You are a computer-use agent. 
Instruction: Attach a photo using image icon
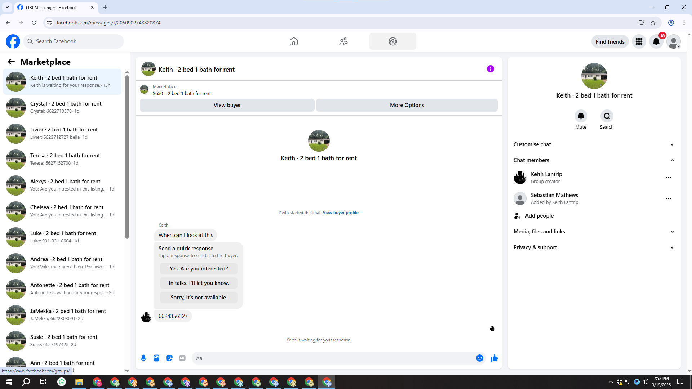[156, 358]
